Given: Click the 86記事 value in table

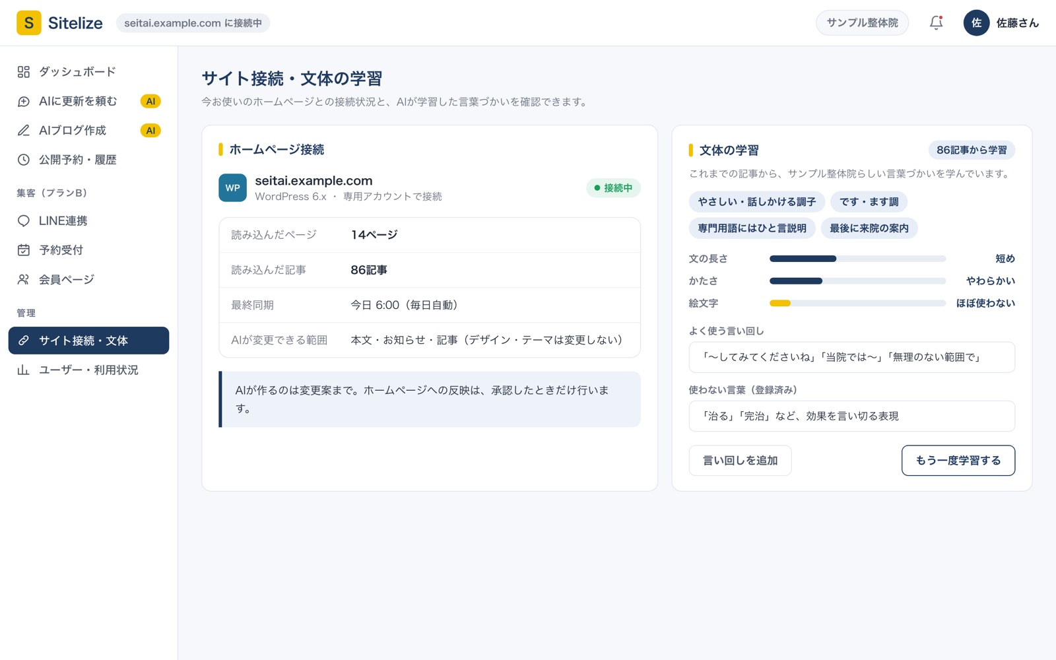Looking at the screenshot, I should point(369,270).
